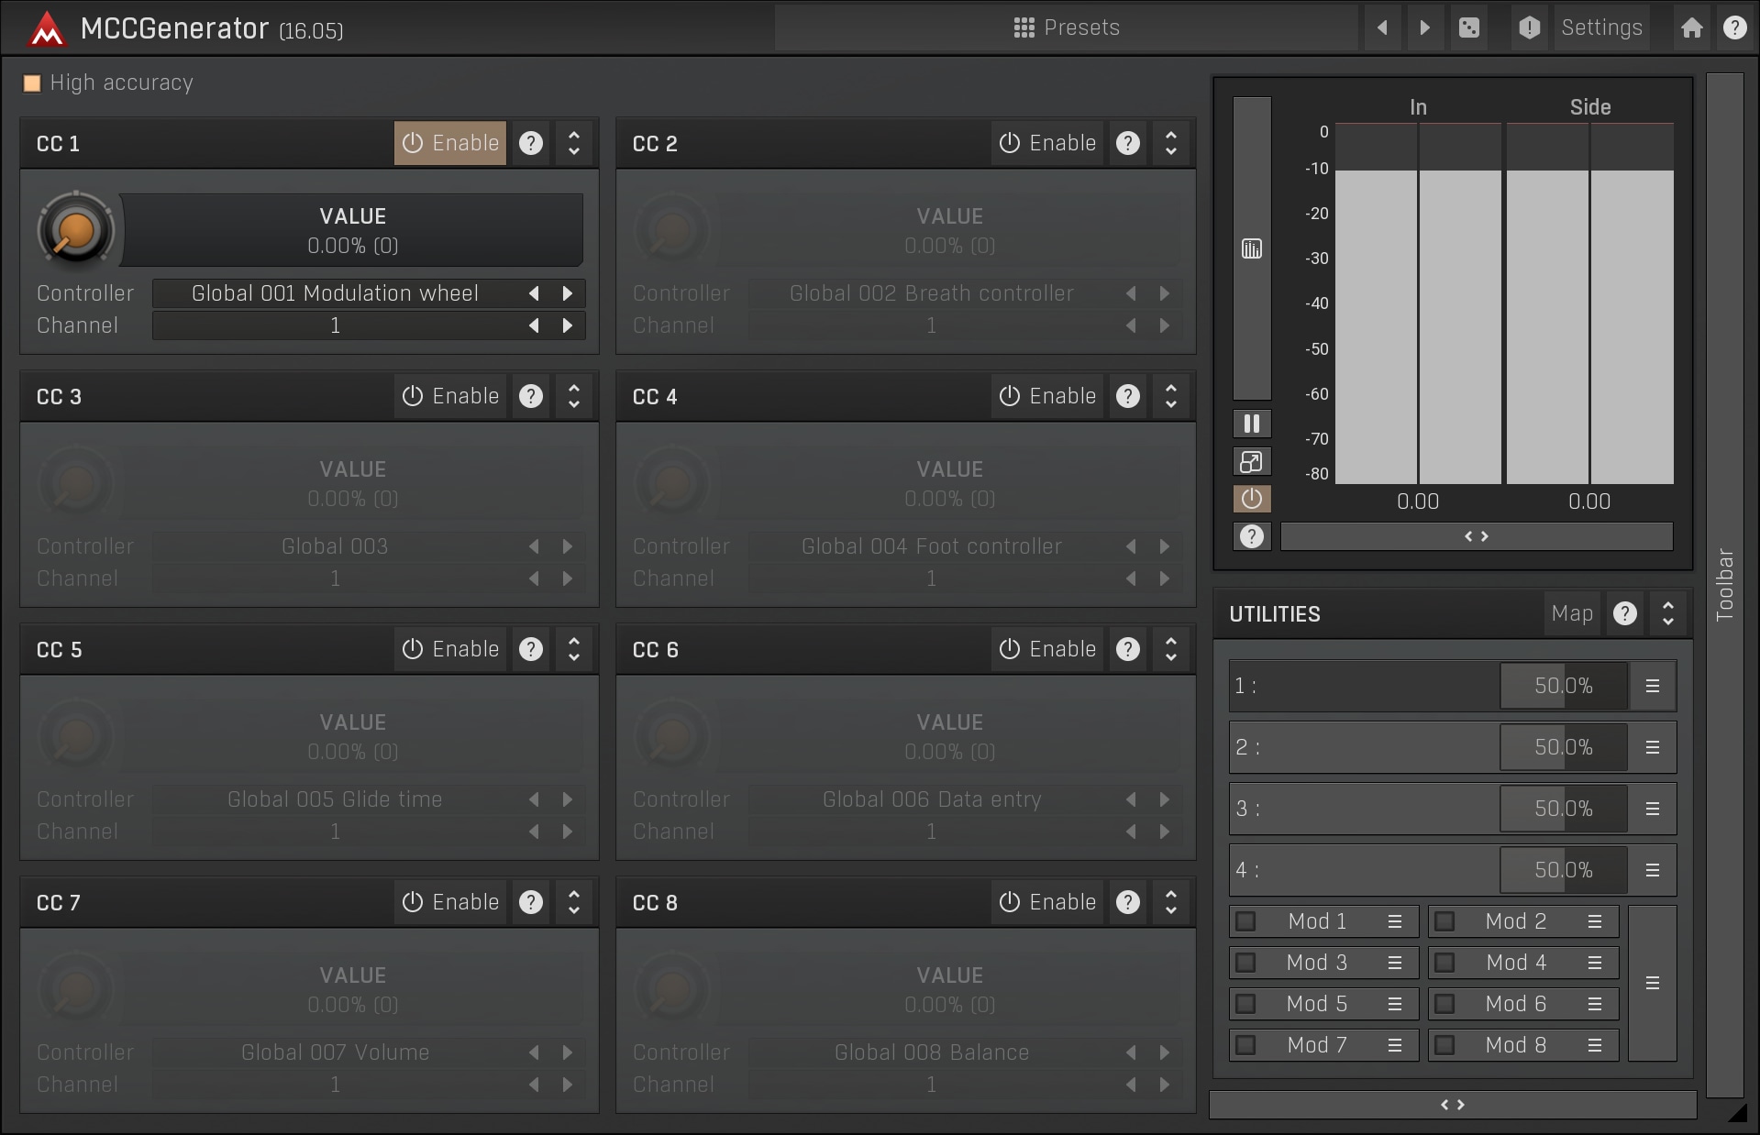Image resolution: width=1760 pixels, height=1135 pixels.
Task: Open help for CC 8 panel
Action: 1128,902
